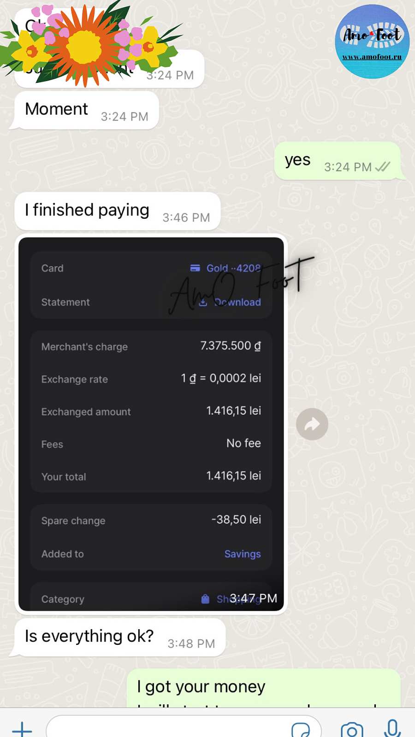Screen dimensions: 415x737
Task: Tap the sent "yes" message bubble
Action: click(298, 161)
